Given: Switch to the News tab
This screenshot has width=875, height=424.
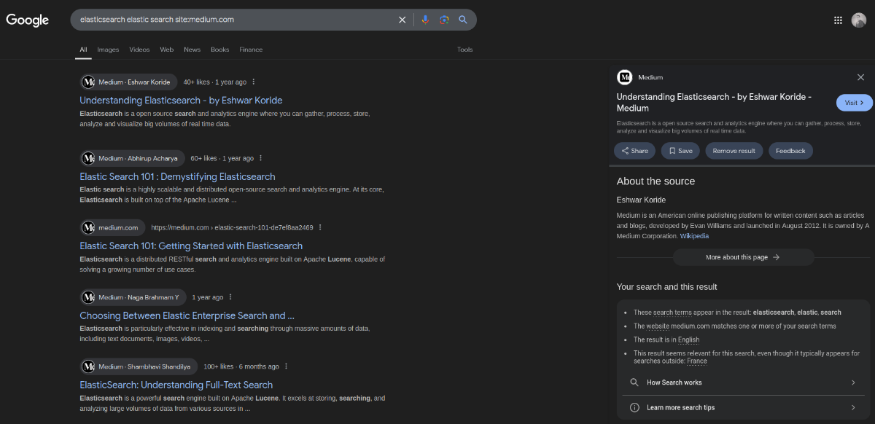Looking at the screenshot, I should (x=192, y=50).
